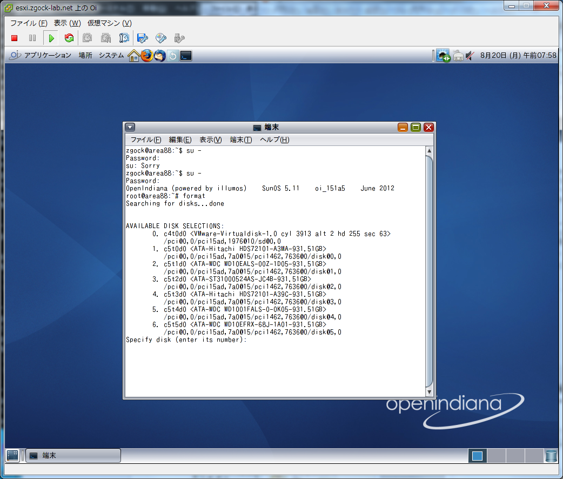Screen dimensions: 563x479
Task: Open the terminal's 端末(T) menu
Action: tap(241, 140)
